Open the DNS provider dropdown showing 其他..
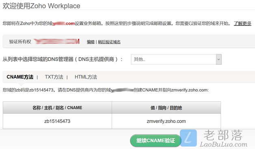This screenshot has width=255, height=149. point(176,60)
